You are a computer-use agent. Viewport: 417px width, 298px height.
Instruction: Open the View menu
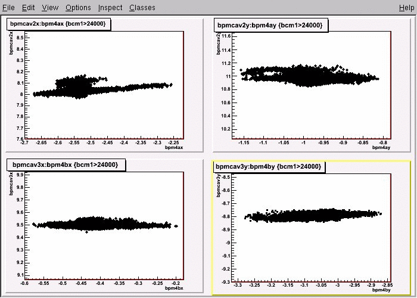click(50, 7)
